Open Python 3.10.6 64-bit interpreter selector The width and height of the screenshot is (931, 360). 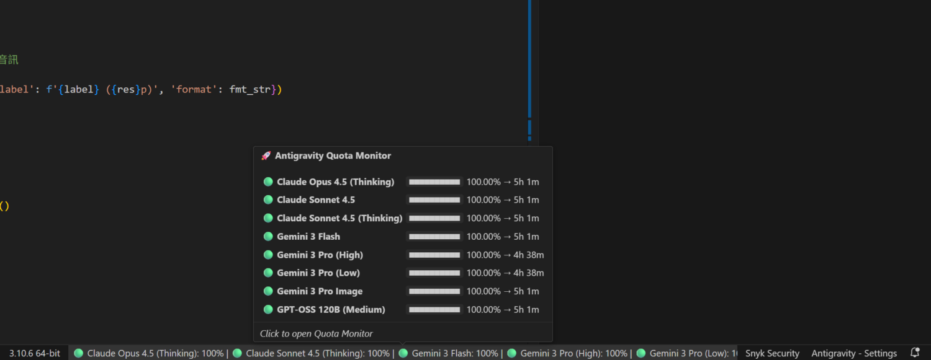(x=35, y=353)
